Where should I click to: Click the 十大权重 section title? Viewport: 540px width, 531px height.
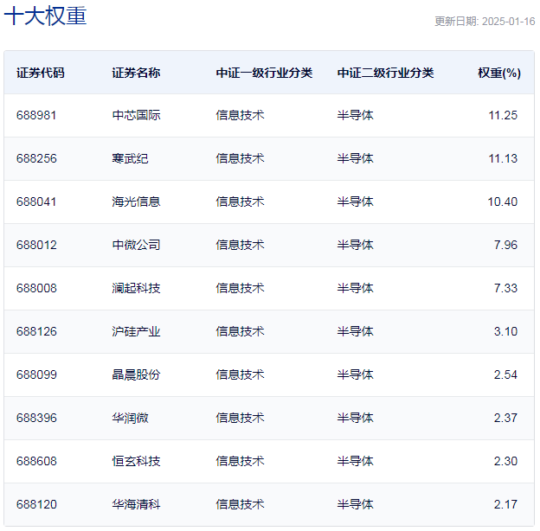coord(46,16)
